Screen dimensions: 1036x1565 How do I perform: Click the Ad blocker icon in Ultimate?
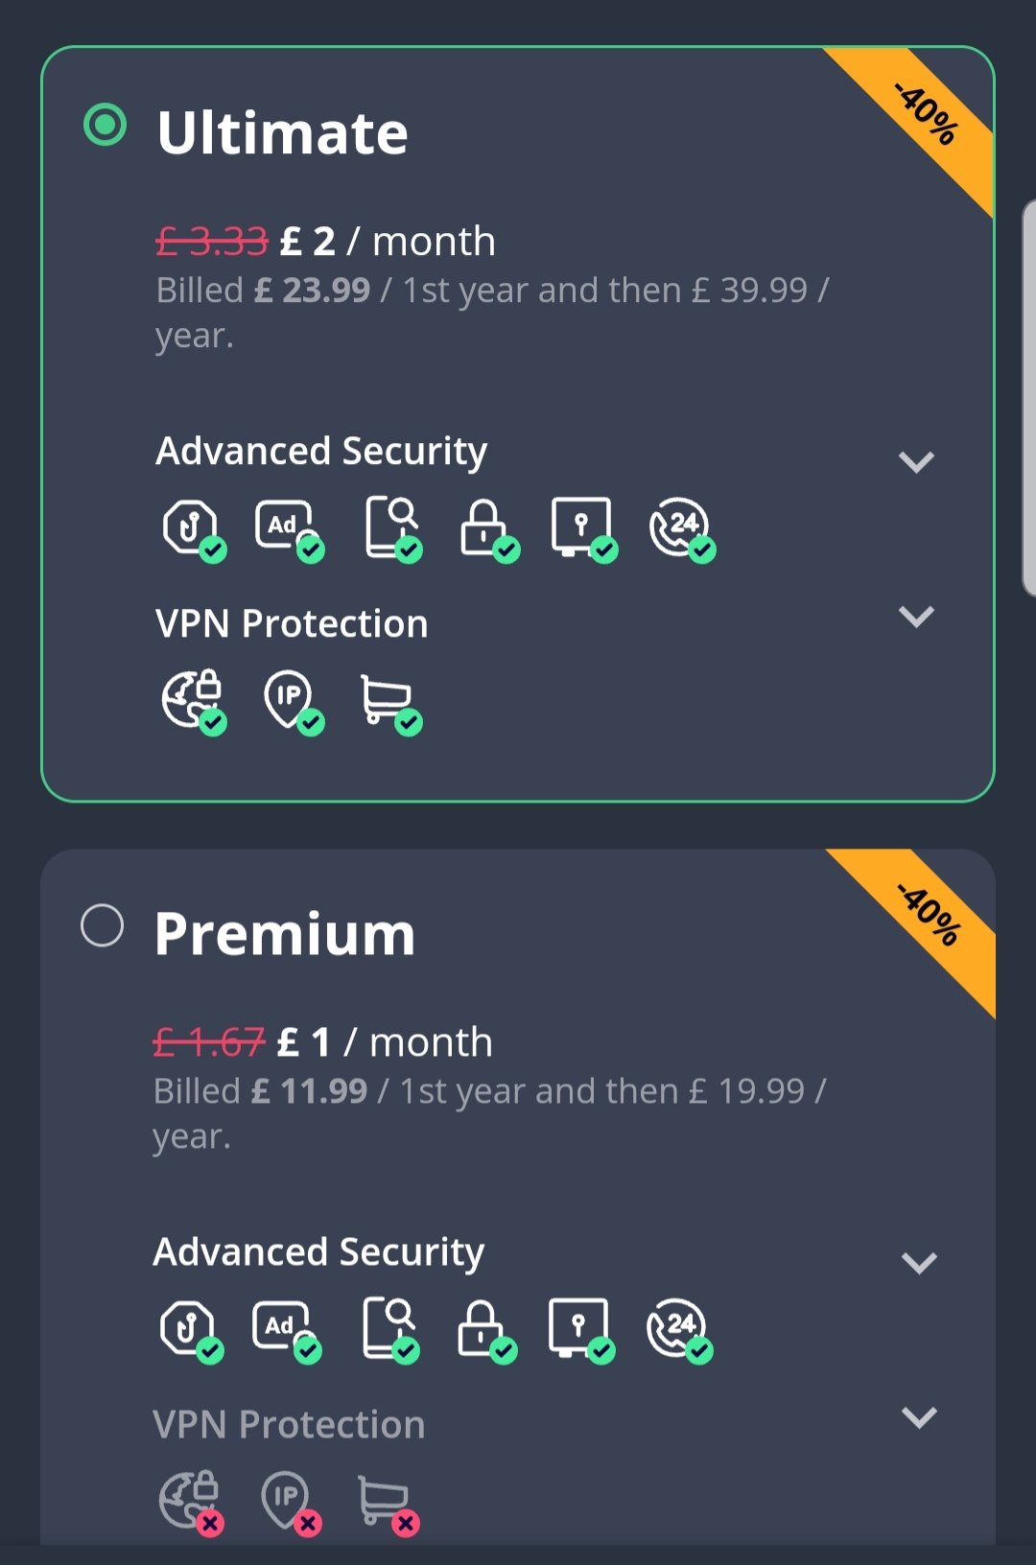point(289,529)
